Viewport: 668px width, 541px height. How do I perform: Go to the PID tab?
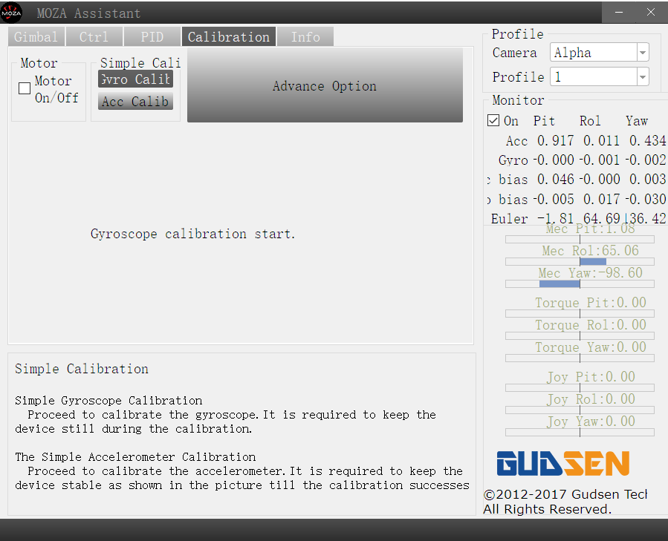(152, 37)
